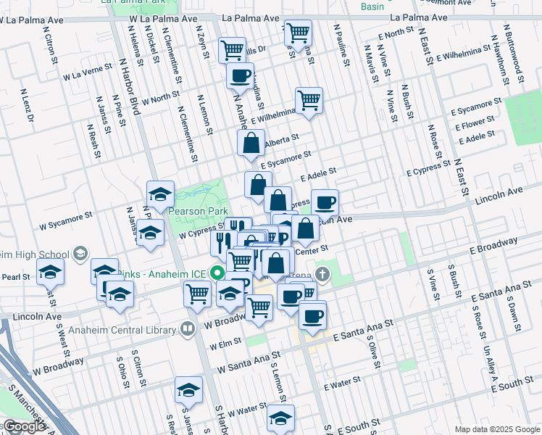Open graduation cap marker near S Janss St

[x=188, y=391]
